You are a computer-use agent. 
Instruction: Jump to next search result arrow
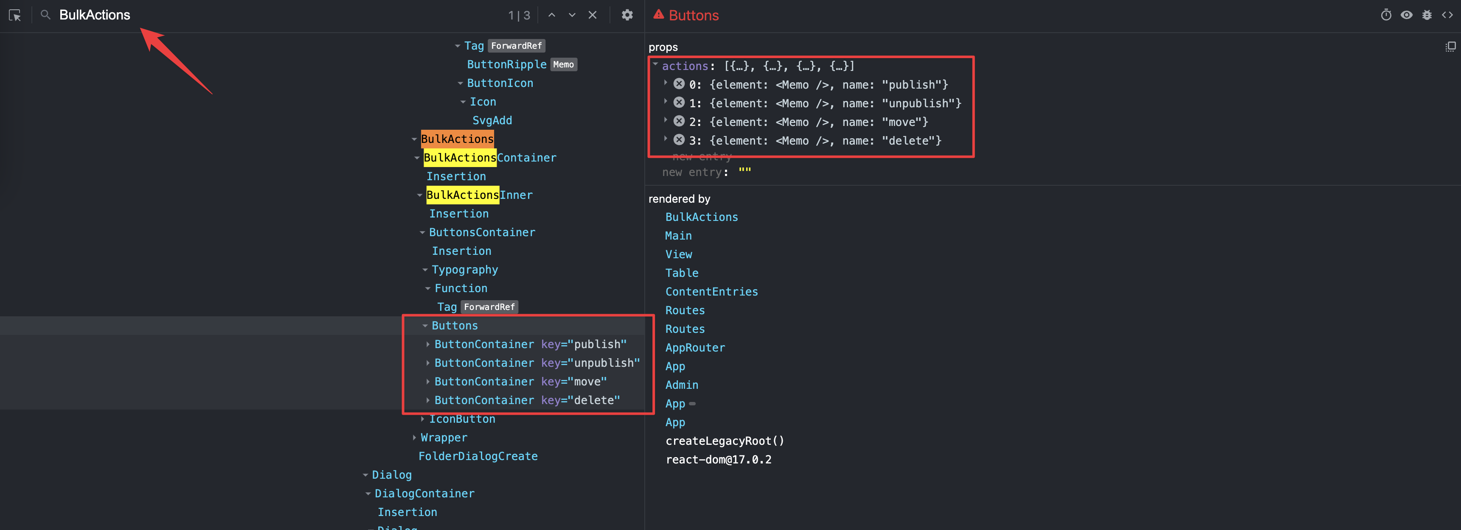[x=572, y=15]
